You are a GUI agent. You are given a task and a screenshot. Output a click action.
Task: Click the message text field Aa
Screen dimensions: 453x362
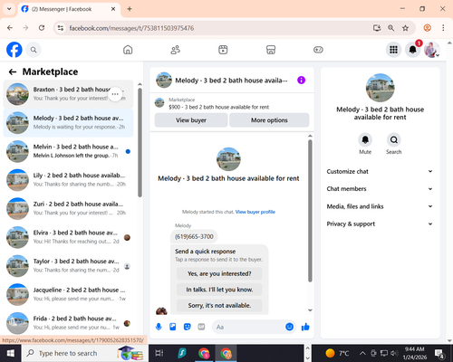[x=247, y=327]
